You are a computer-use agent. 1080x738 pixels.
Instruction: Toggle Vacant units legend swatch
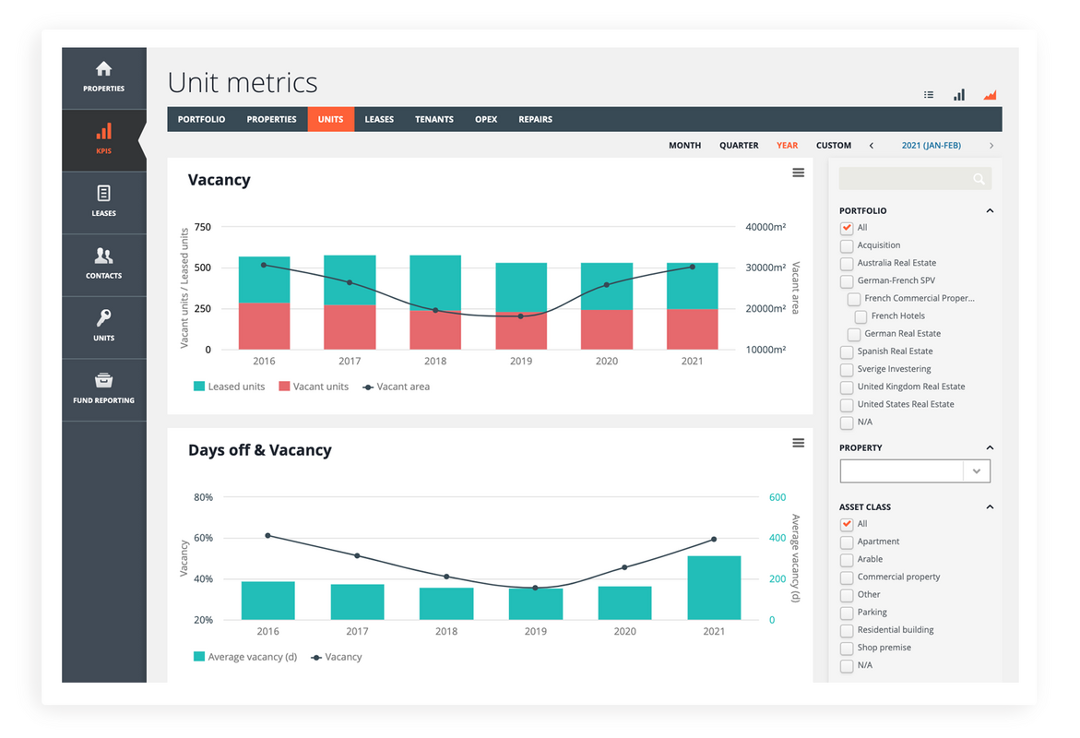285,387
